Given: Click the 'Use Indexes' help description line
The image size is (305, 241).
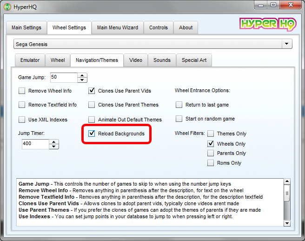Looking at the screenshot, I should coord(126,216).
